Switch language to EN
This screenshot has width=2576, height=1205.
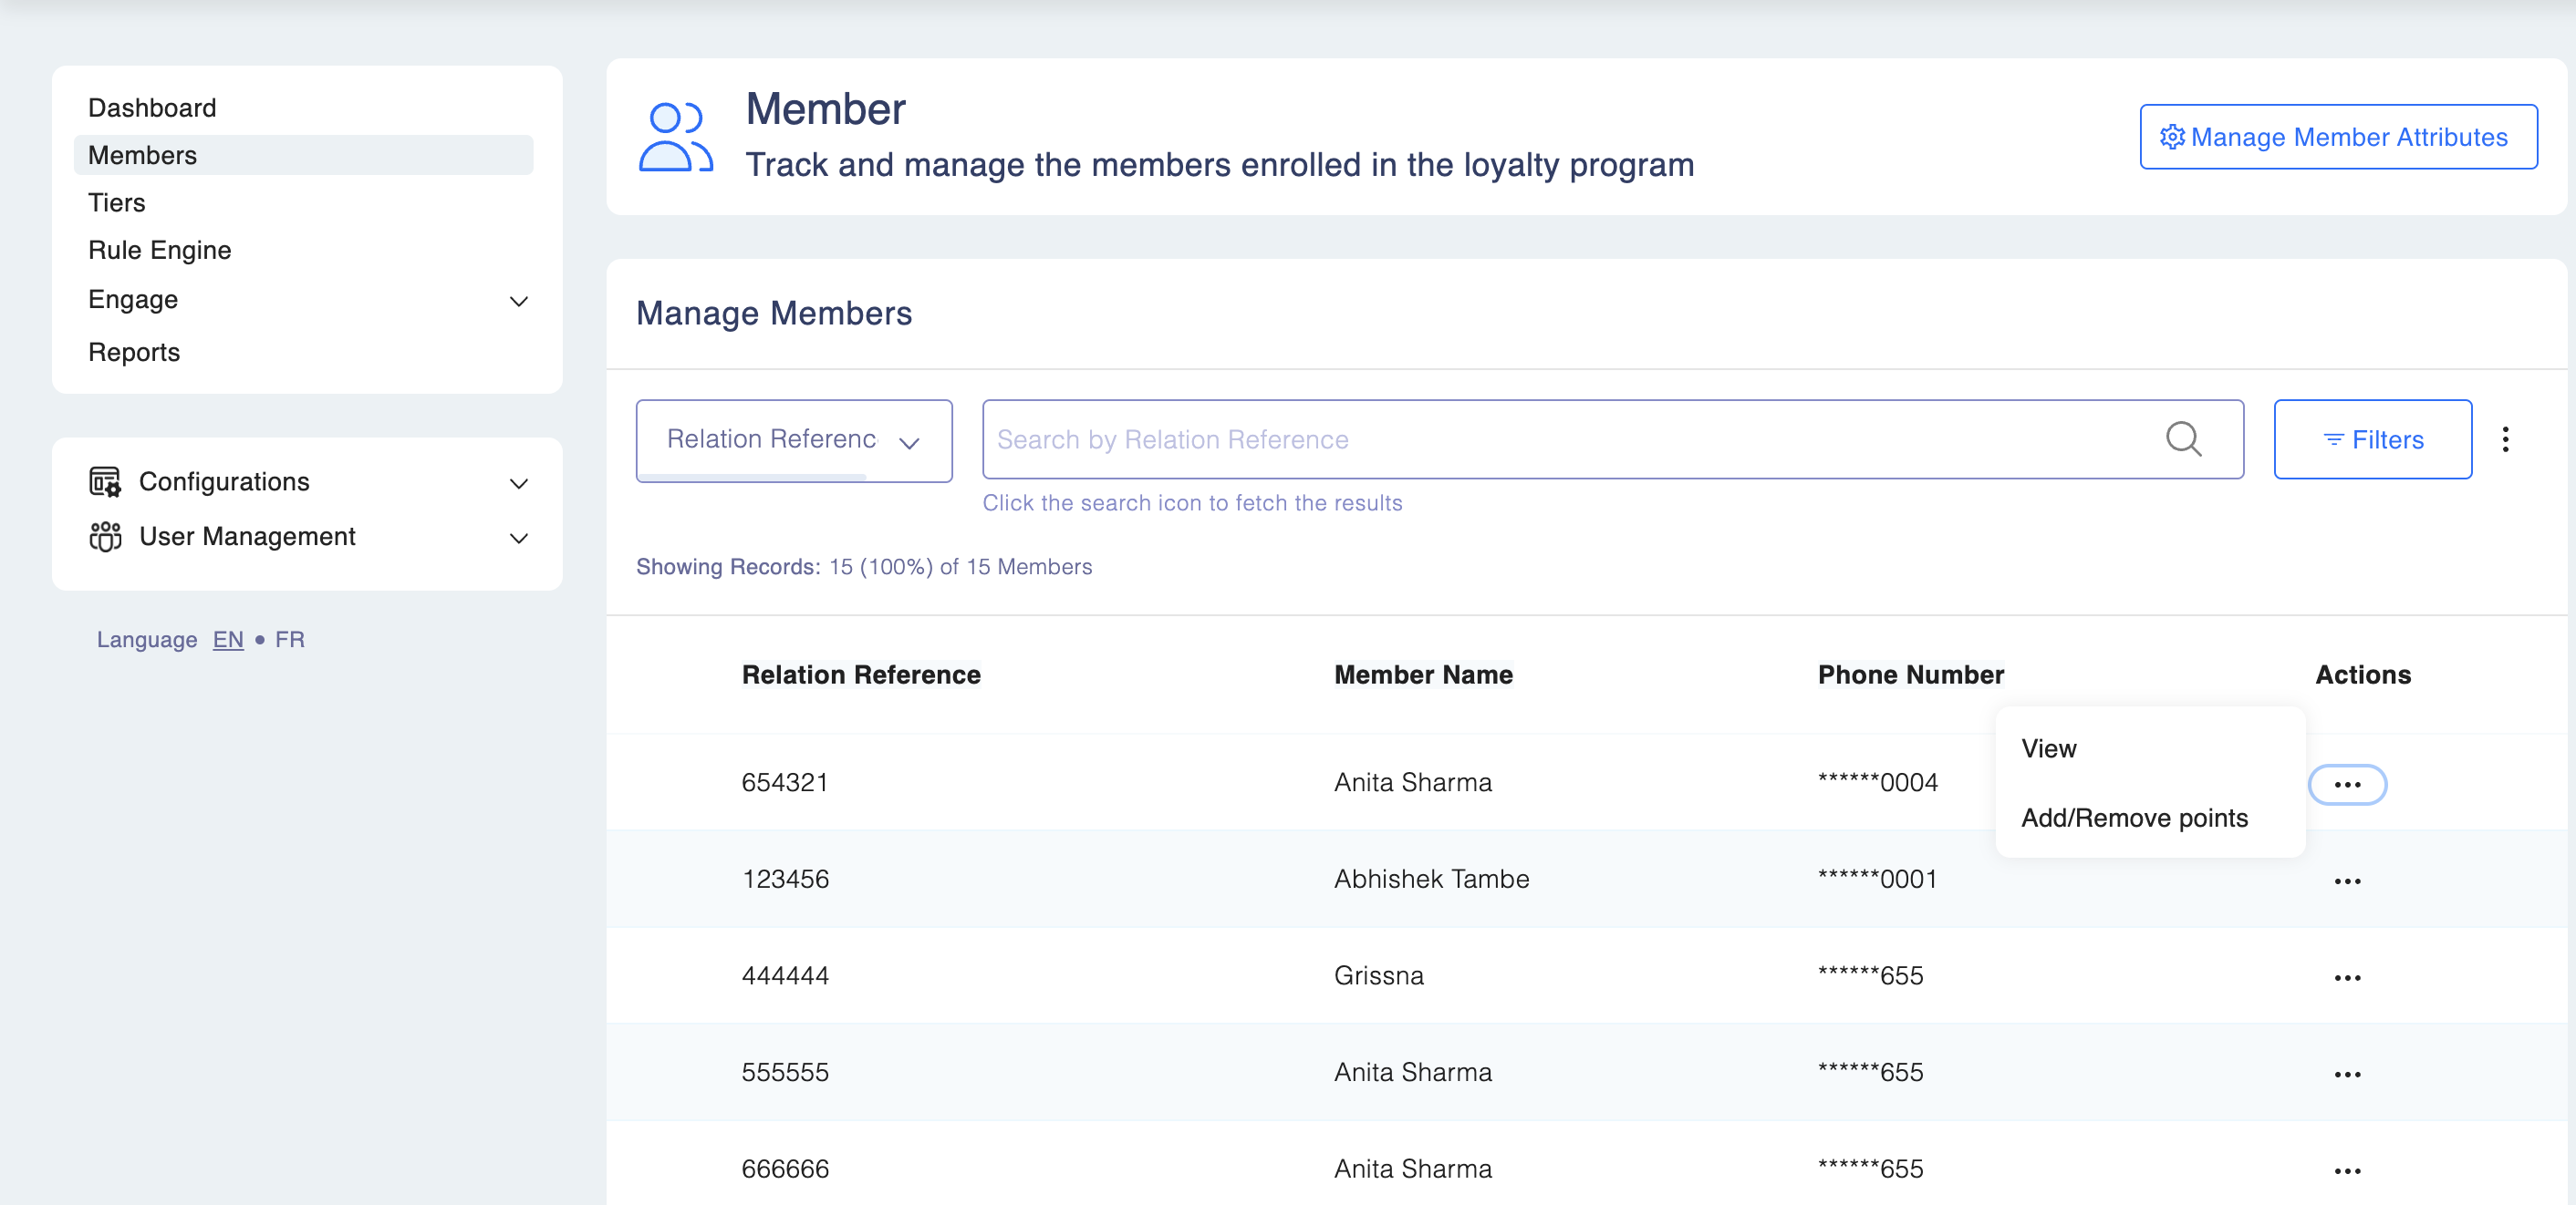[228, 640]
